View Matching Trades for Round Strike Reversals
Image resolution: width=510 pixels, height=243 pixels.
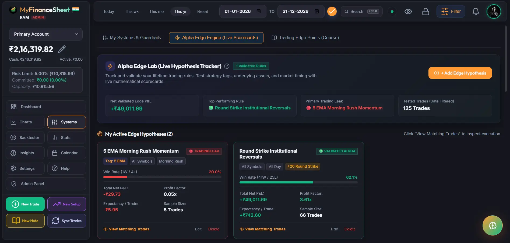coord(262,229)
